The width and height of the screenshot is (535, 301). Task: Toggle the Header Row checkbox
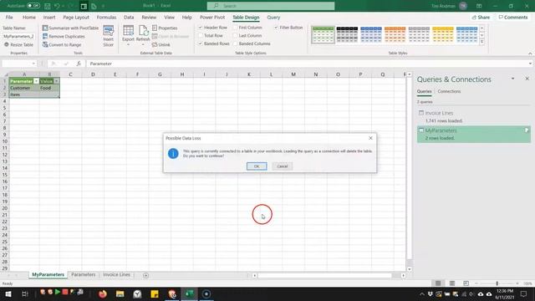coord(201,28)
